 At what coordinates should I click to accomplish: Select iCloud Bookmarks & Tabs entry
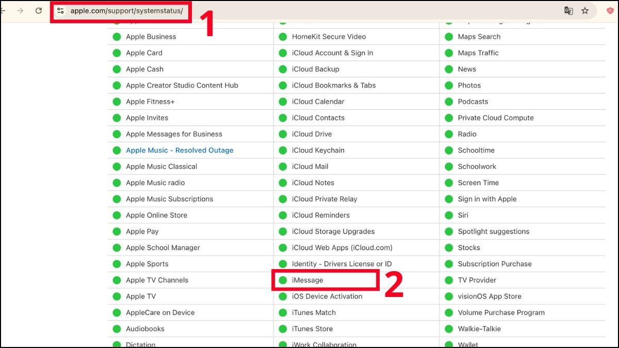point(334,86)
